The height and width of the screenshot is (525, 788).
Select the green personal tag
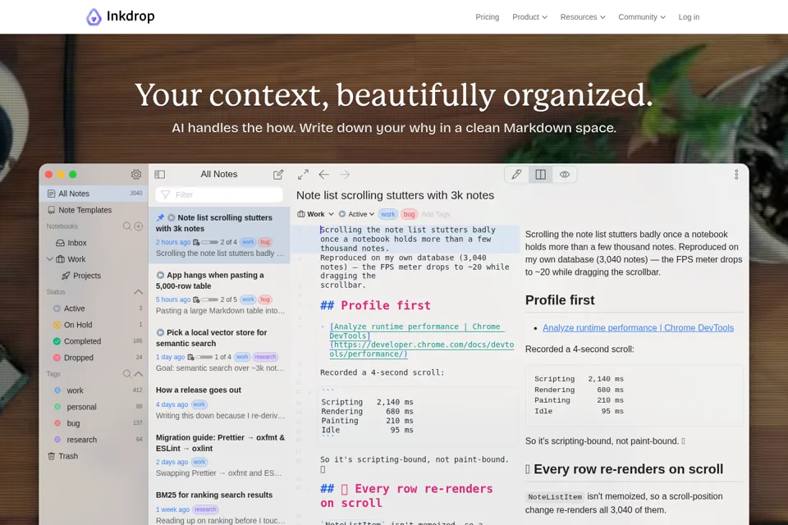pos(94,407)
